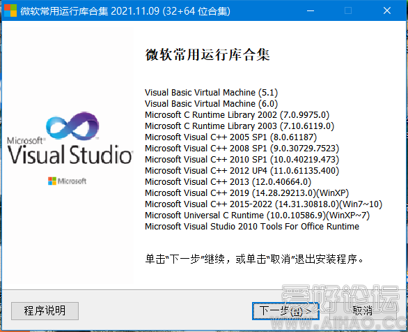This screenshot has height=332, width=408.
Task: Select Microsoft Visual C++ 2013 line
Action: coord(228,182)
